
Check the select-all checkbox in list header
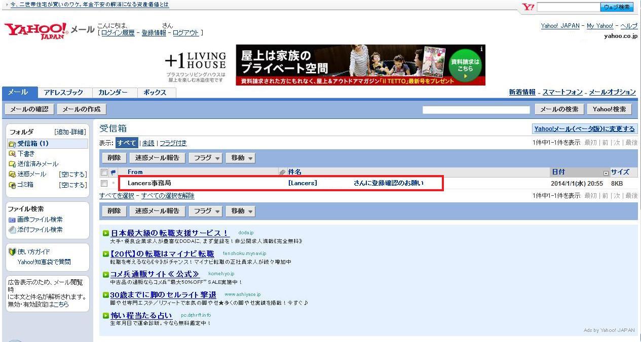pyautogui.click(x=104, y=173)
